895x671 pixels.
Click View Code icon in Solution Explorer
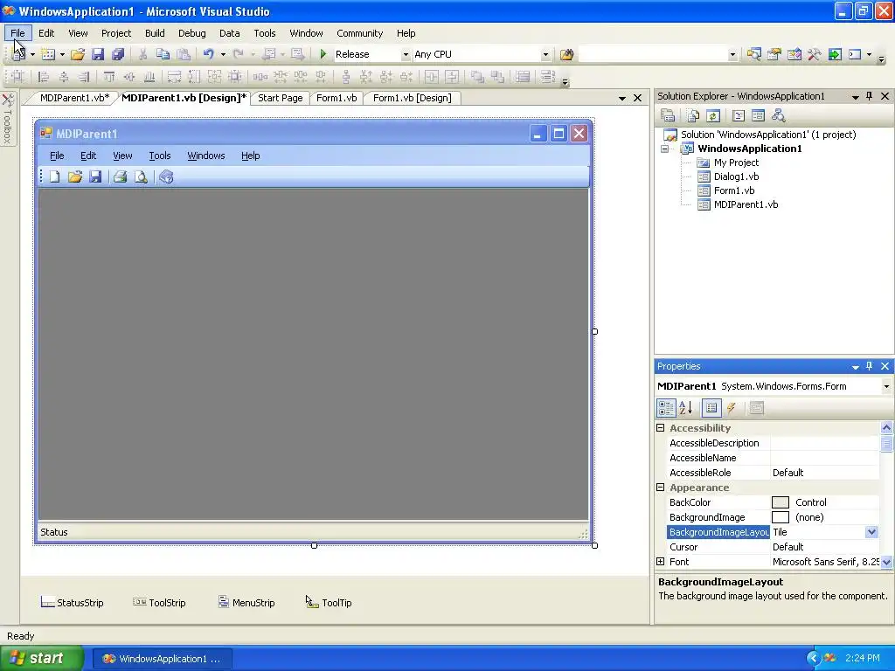pos(738,116)
